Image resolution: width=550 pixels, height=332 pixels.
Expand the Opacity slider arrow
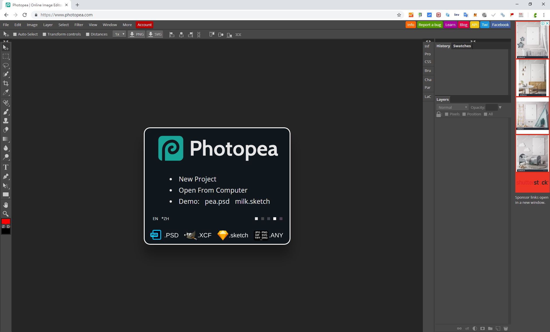(x=500, y=107)
